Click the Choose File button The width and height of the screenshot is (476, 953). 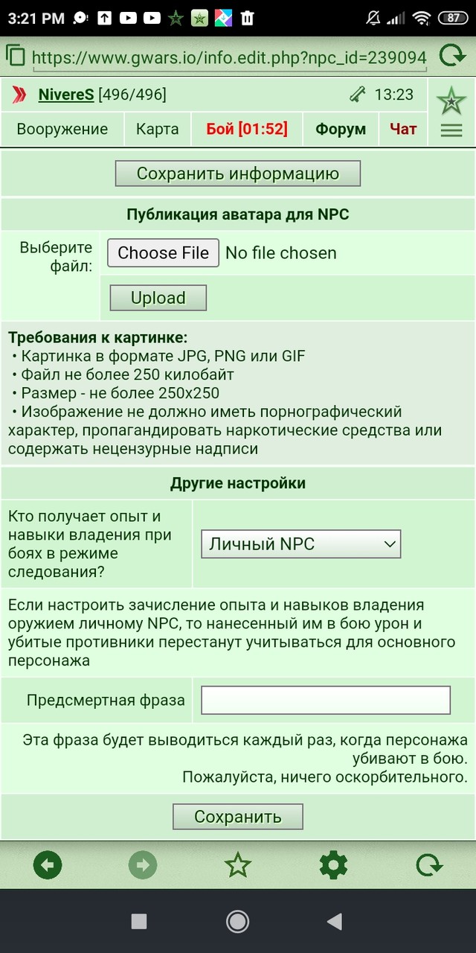(164, 253)
